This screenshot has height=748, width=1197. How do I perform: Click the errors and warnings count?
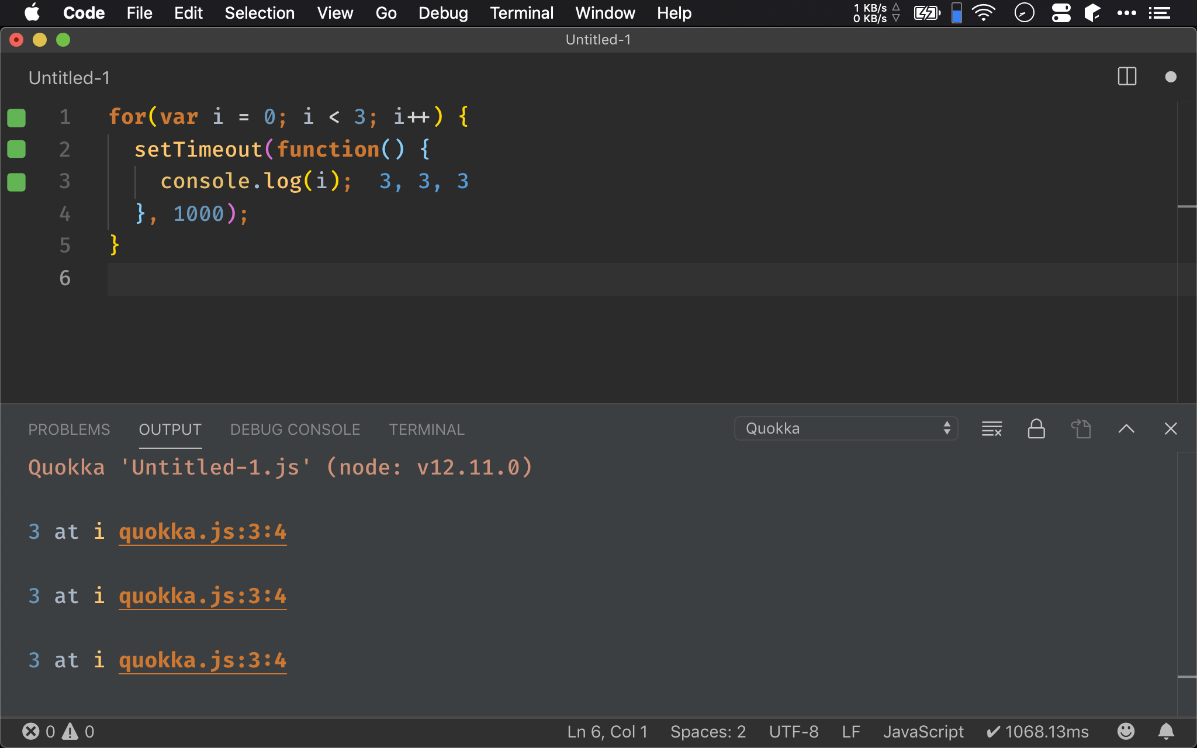58,731
